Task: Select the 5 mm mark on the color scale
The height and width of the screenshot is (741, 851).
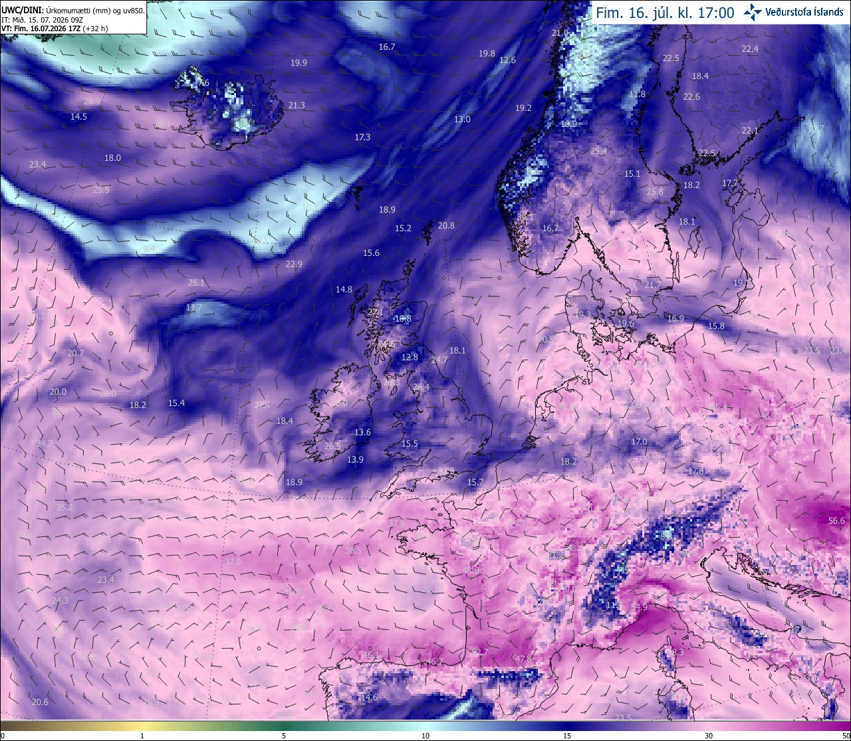Action: tap(284, 736)
